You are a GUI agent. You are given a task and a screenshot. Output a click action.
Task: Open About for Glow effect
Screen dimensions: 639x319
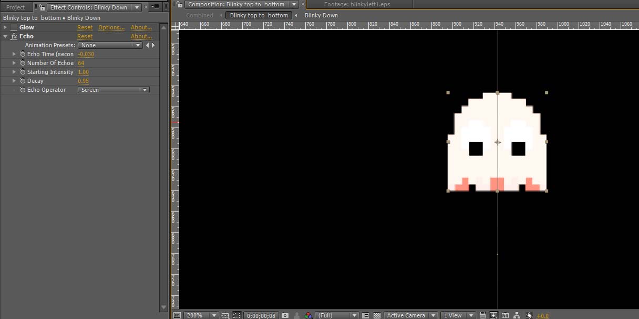coord(141,27)
